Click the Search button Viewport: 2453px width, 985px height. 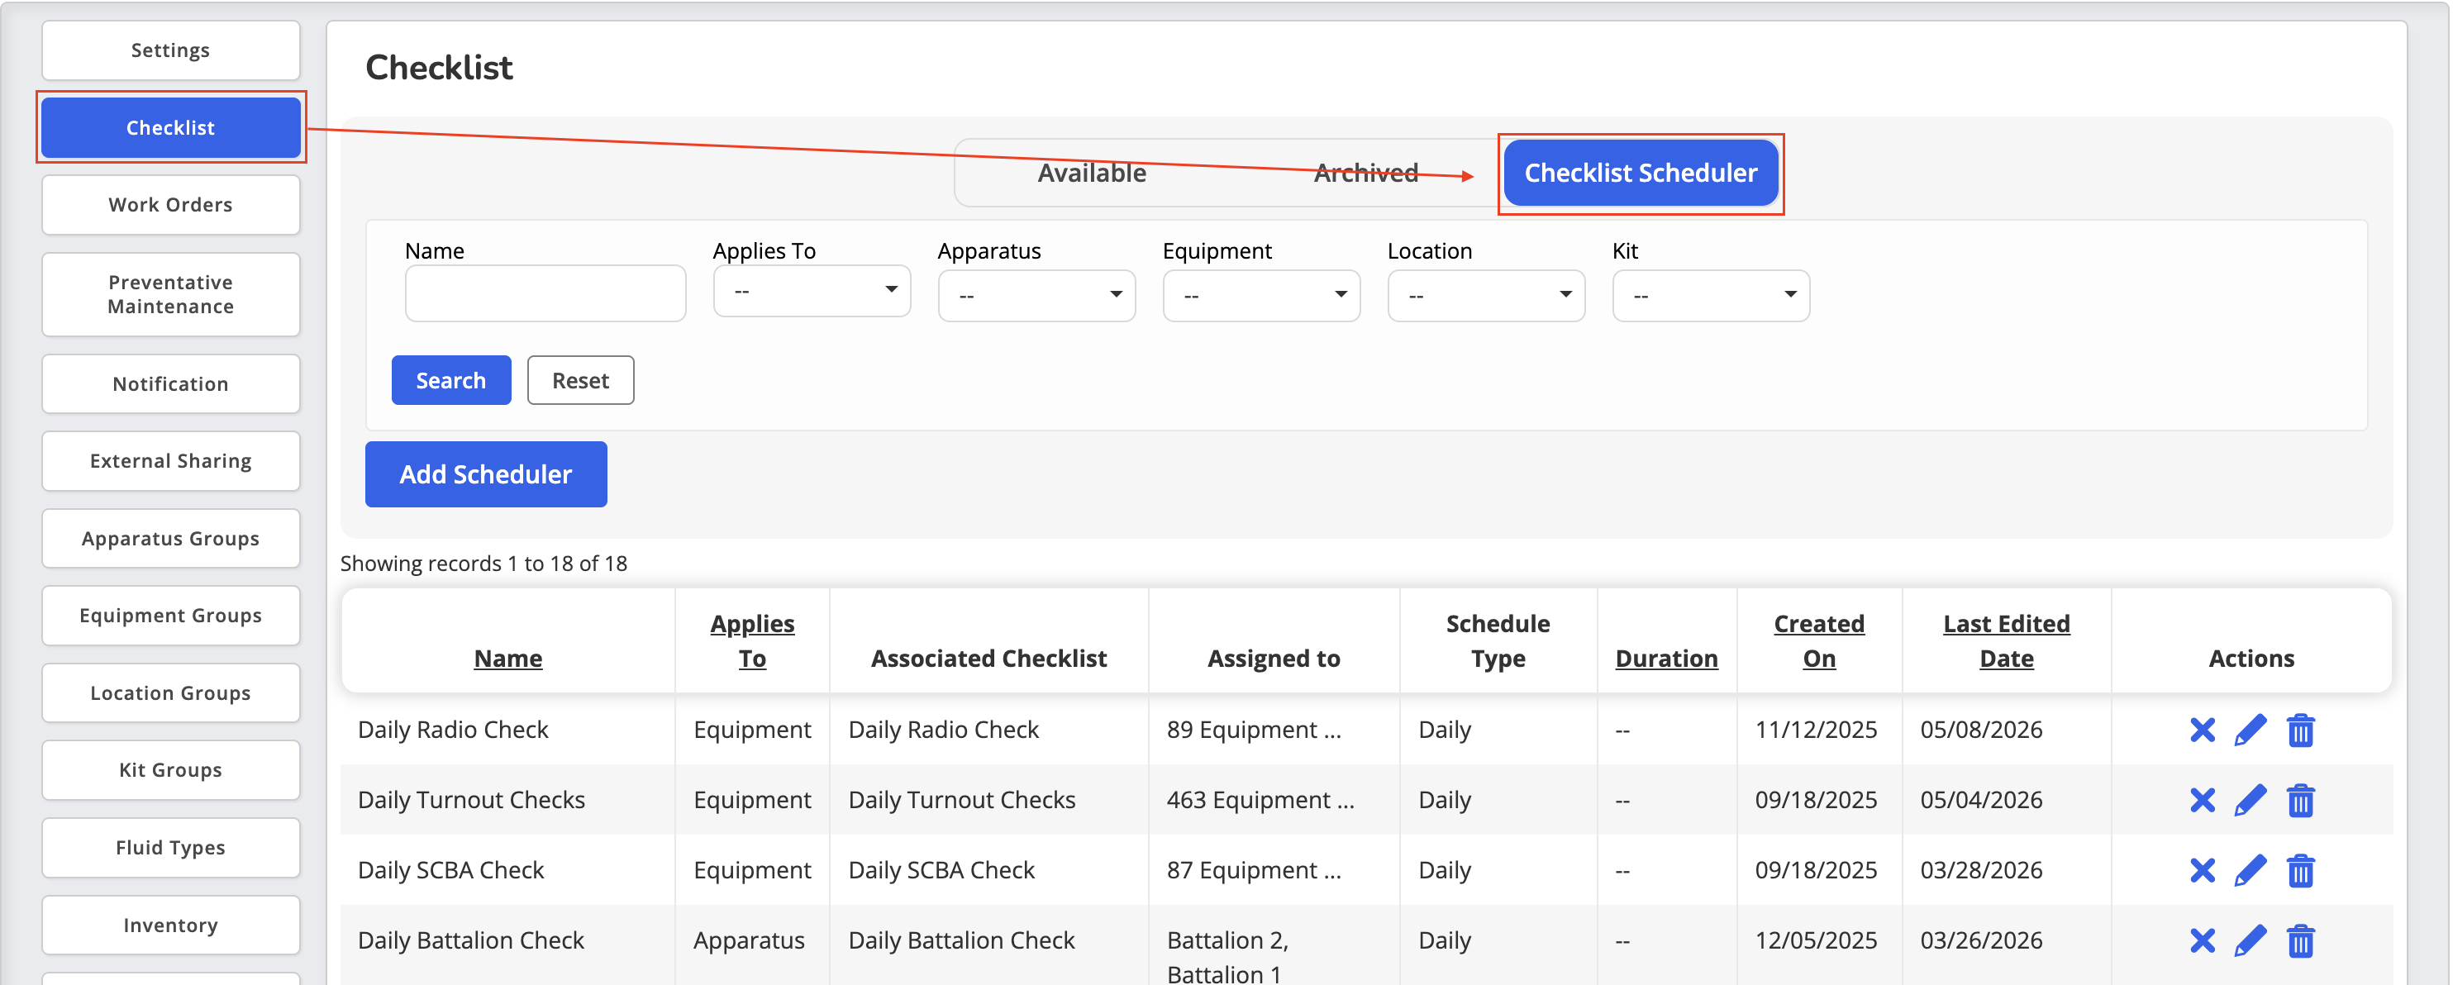pyautogui.click(x=450, y=381)
